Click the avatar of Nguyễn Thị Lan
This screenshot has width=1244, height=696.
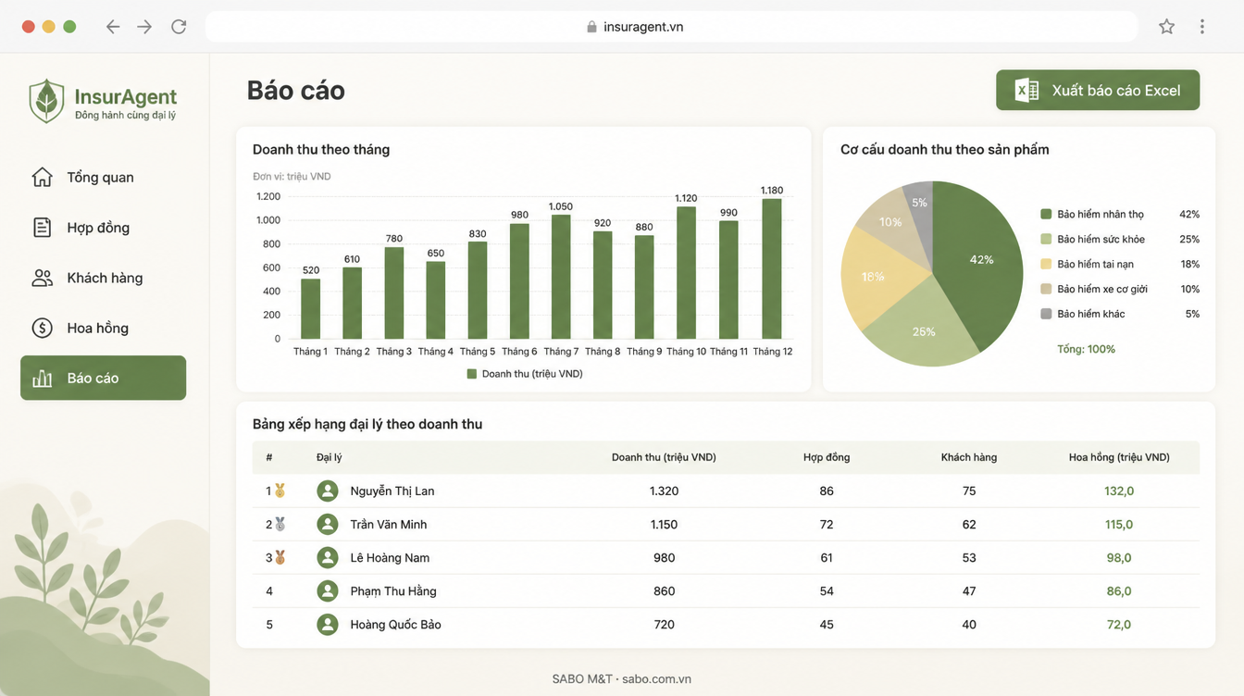tap(328, 491)
